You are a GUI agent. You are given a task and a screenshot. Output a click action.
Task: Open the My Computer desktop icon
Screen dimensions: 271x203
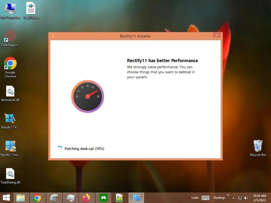[x=10, y=10]
